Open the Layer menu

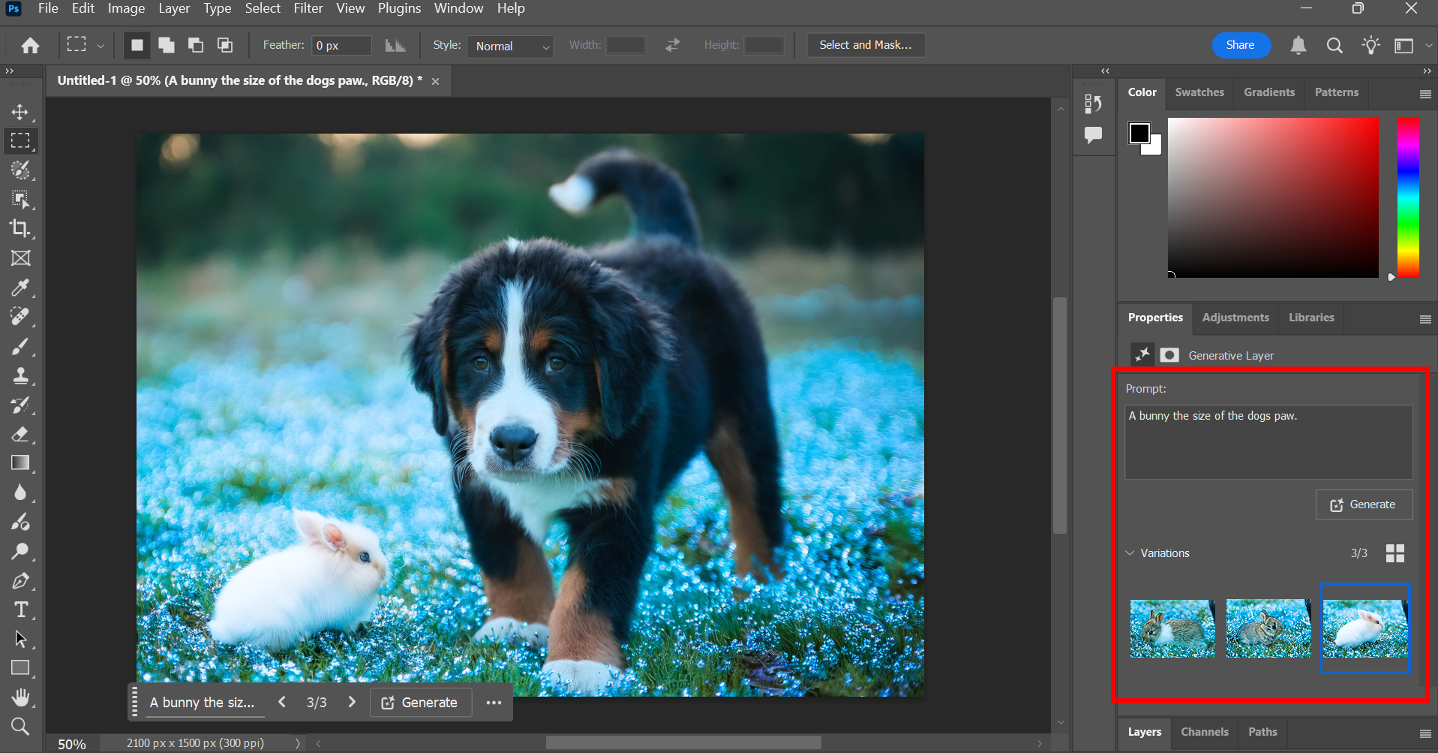coord(174,9)
